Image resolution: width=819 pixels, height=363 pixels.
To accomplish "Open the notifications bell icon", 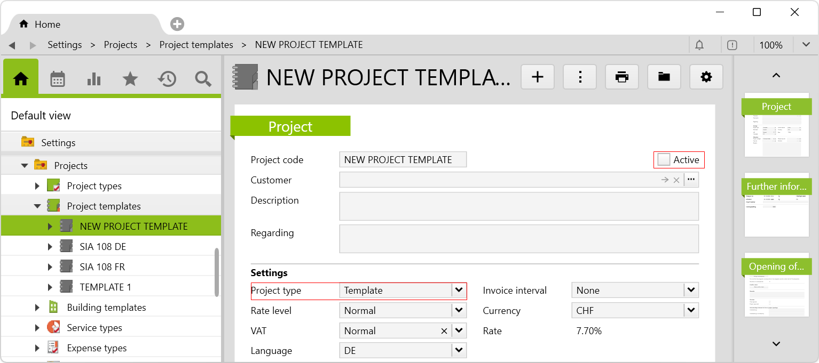I will point(699,45).
